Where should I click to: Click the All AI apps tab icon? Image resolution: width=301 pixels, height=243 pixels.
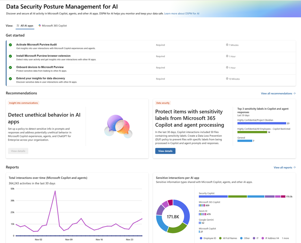point(18,26)
